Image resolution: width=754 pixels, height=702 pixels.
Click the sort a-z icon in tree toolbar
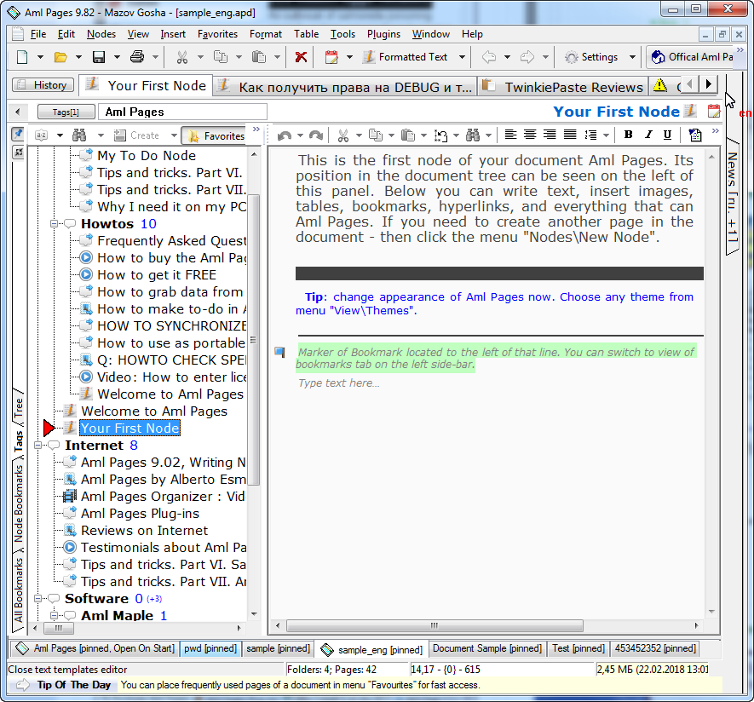point(42,135)
